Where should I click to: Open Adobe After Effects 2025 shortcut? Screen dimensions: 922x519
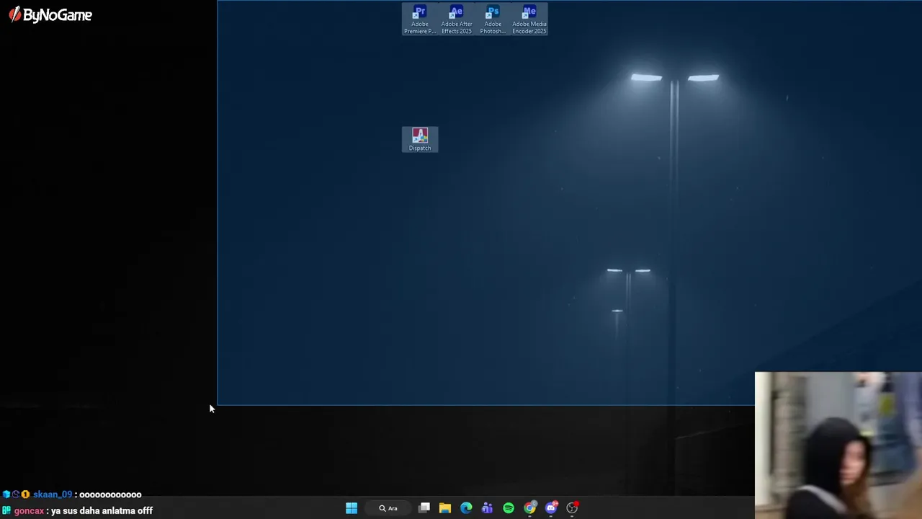point(456,19)
